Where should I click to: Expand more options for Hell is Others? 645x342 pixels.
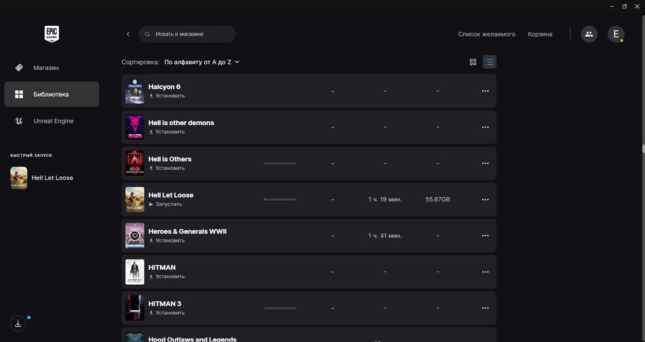[485, 163]
